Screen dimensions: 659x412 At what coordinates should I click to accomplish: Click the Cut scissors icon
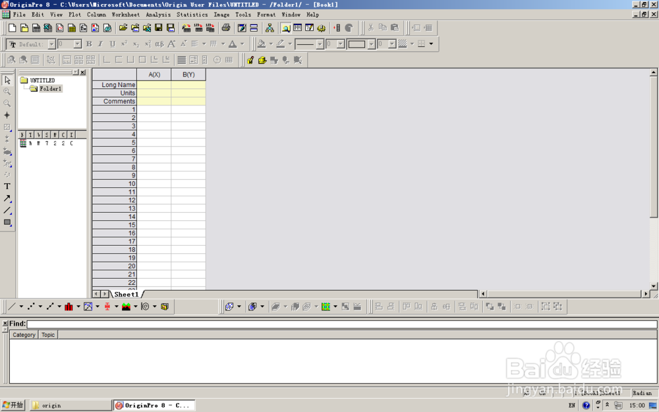(x=370, y=28)
